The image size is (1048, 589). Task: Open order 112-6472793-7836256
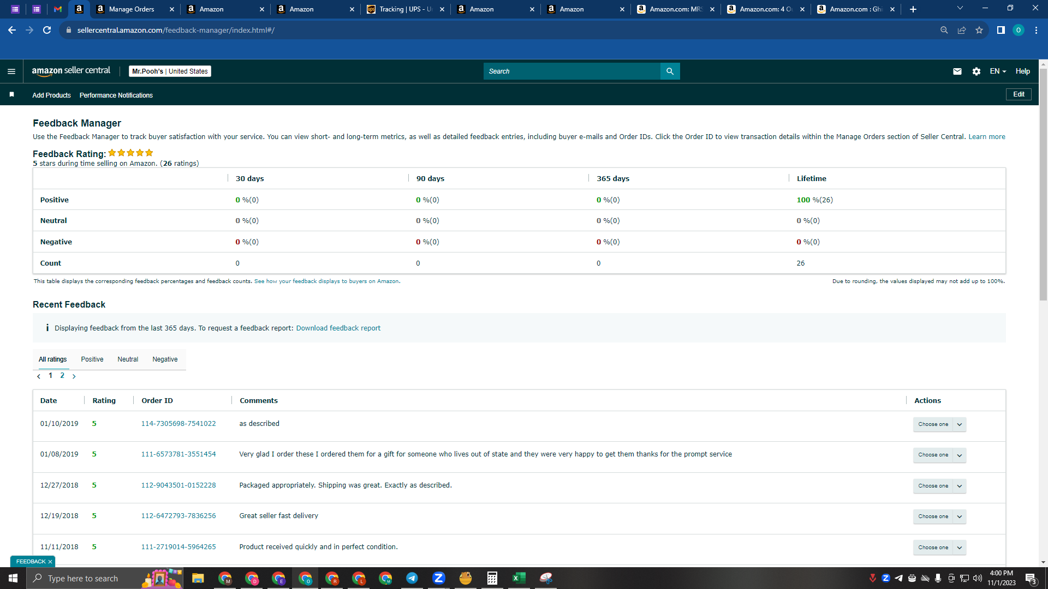(178, 516)
